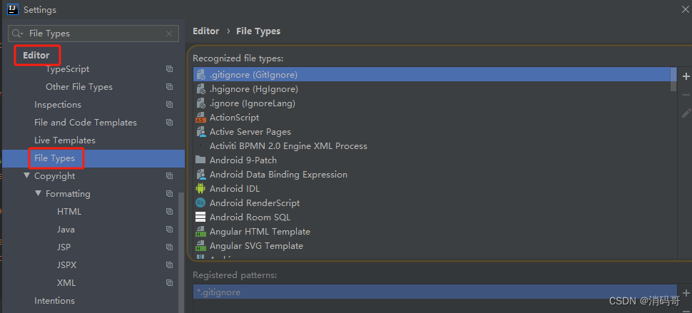Click the Android 9-Patch folder icon
Image resolution: width=692 pixels, height=313 pixels.
pyautogui.click(x=200, y=160)
